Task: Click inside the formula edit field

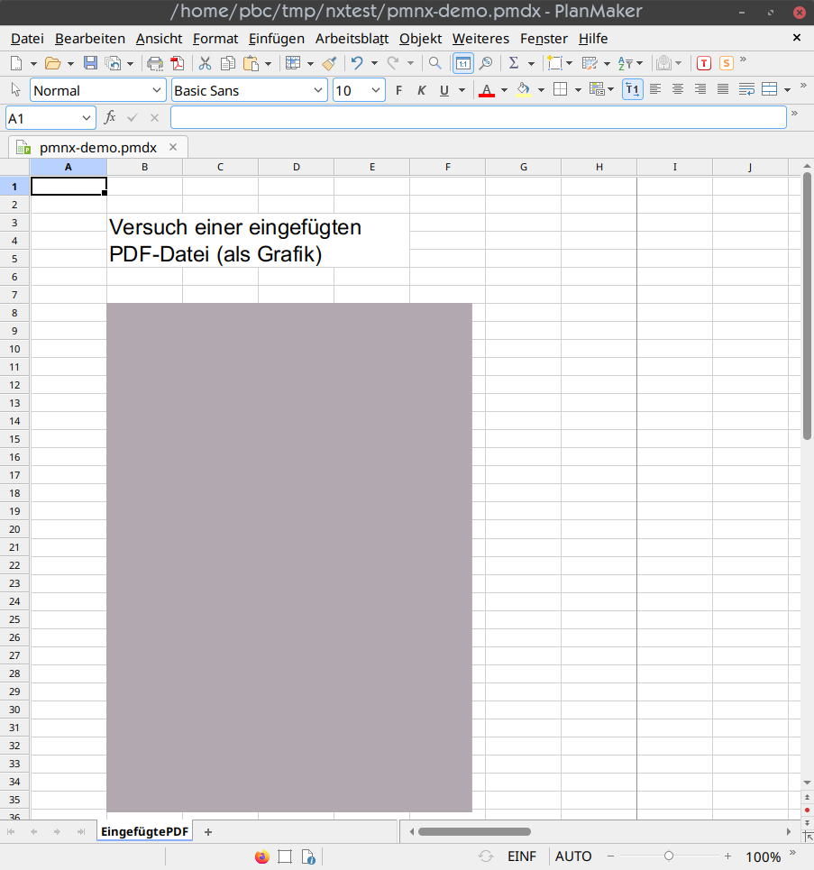Action: coord(479,117)
